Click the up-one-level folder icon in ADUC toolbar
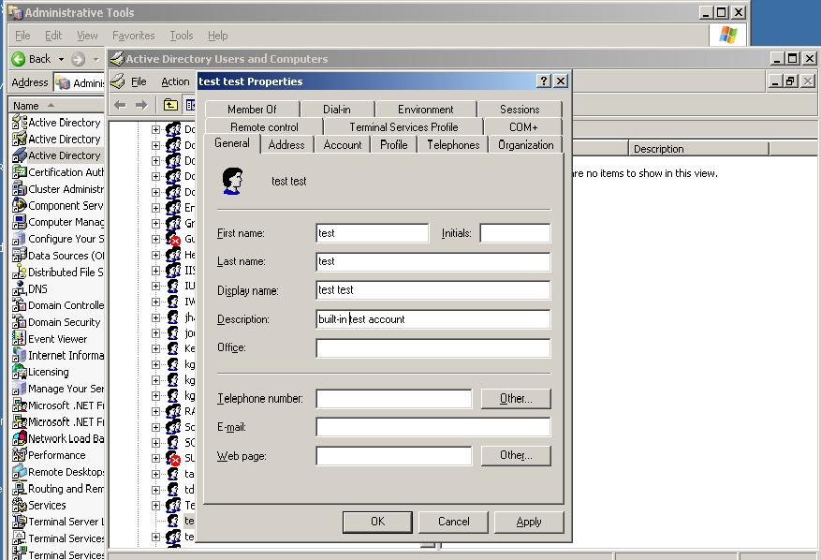This screenshot has height=560, width=821. pos(170,105)
